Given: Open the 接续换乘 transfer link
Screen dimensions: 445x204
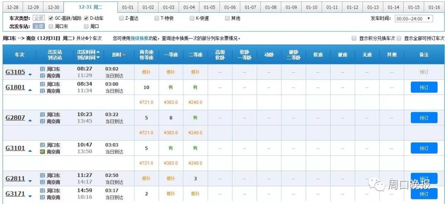Looking at the screenshot, I should tap(139, 38).
